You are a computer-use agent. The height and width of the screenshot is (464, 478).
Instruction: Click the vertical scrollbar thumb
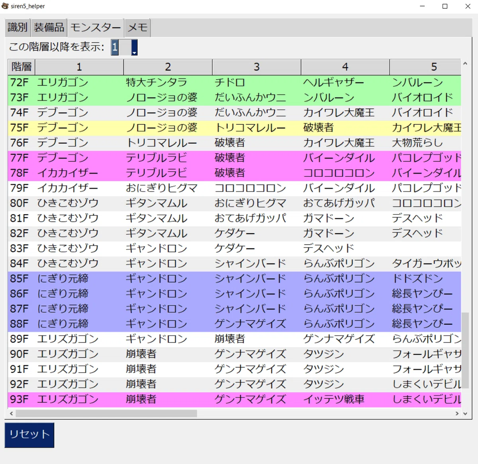pyautogui.click(x=465, y=350)
